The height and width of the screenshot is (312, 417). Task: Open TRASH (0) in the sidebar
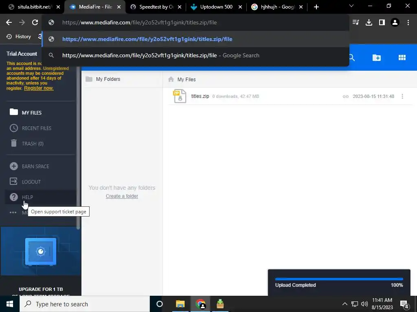(x=40, y=143)
